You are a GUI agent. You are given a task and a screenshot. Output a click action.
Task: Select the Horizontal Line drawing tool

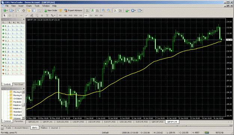(21, 15)
